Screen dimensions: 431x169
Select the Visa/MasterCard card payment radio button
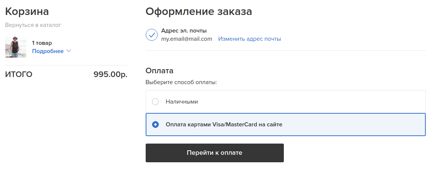(x=155, y=125)
